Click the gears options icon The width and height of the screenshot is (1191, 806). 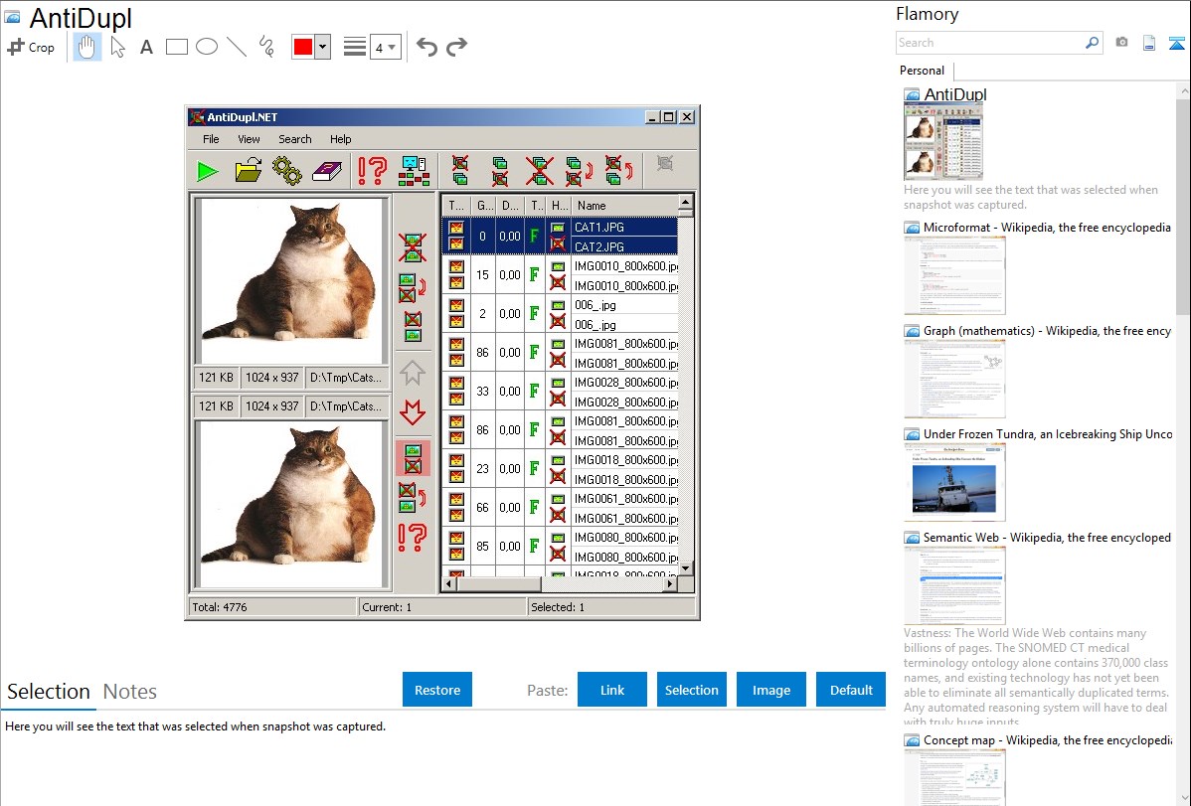pos(287,171)
